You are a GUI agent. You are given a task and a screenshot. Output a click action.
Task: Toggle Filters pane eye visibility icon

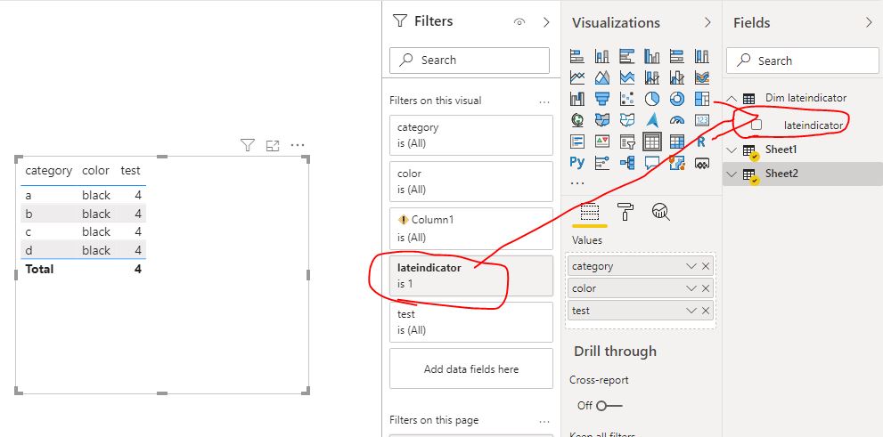[519, 22]
